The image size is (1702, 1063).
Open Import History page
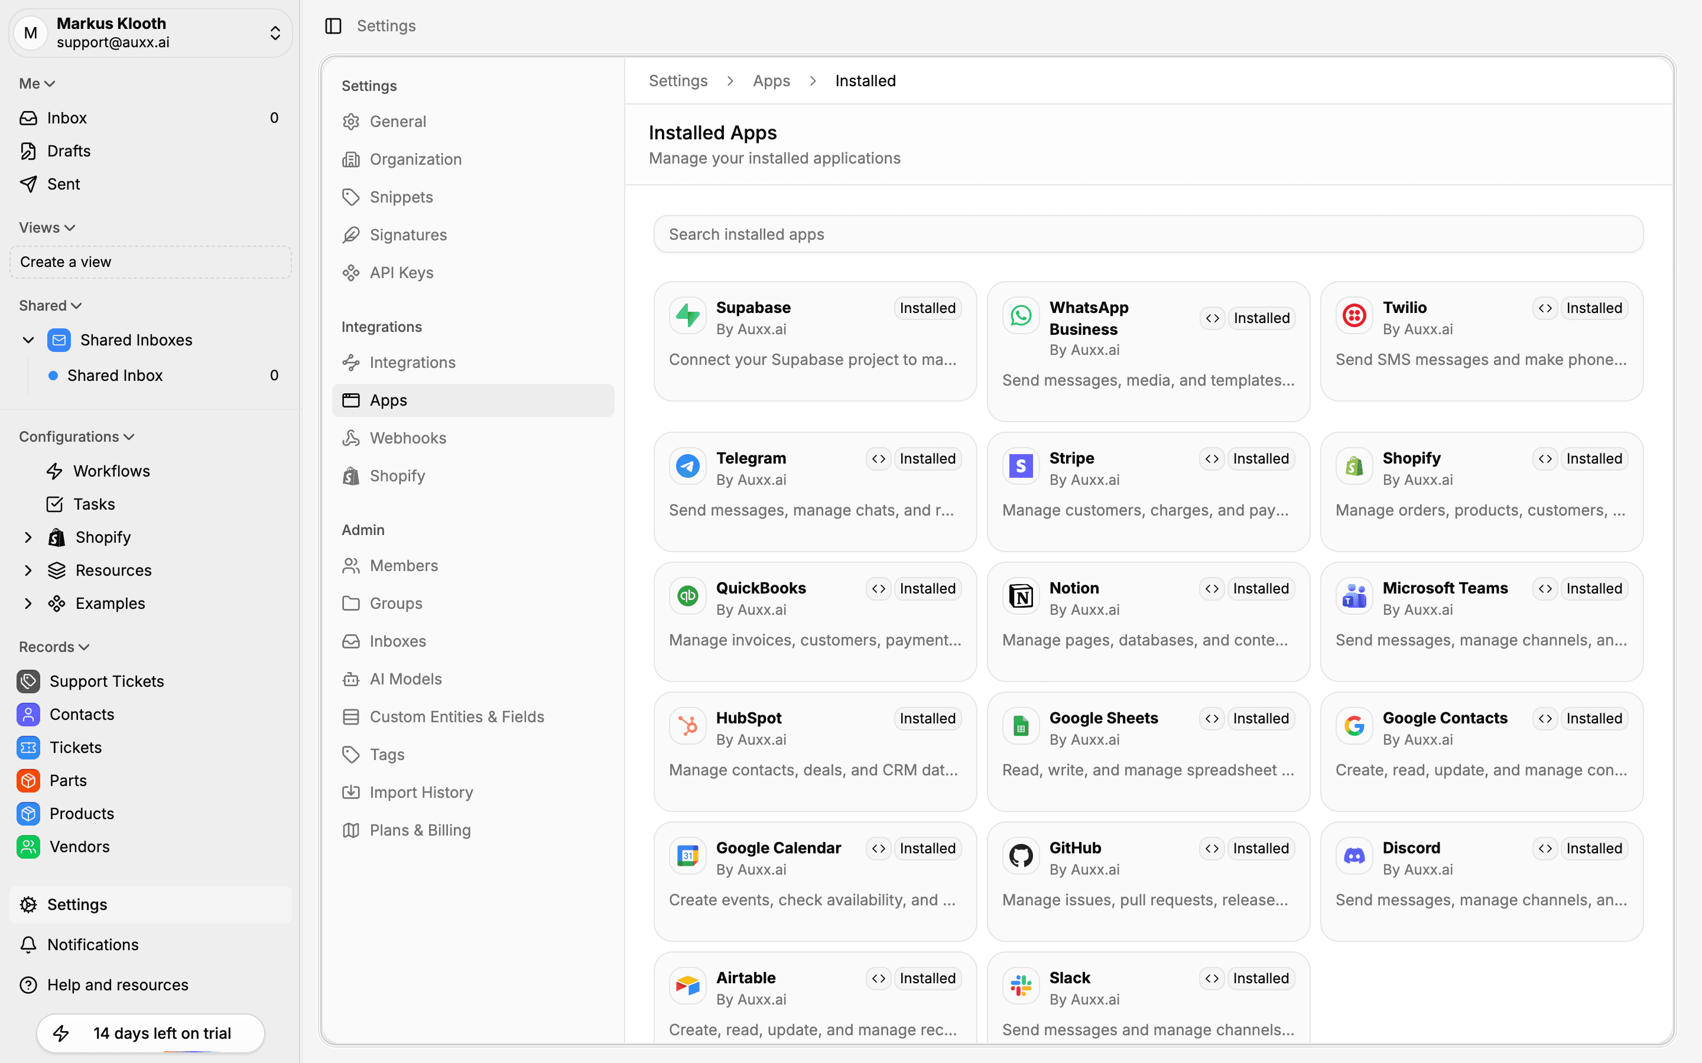(473, 793)
